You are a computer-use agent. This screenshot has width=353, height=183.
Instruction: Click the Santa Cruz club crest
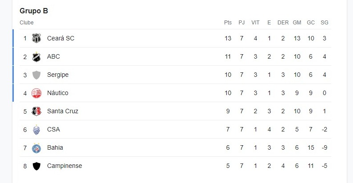click(36, 111)
